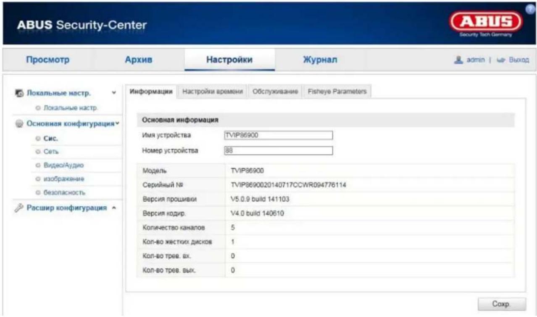Click the ABUS Security-Center title text
The width and height of the screenshot is (537, 317).
tap(82, 26)
